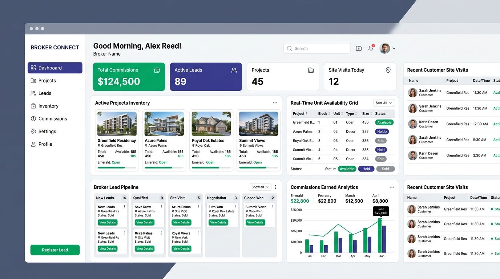Viewport: 500px width, 279px height.
Task: Click Summit Views progress bar
Action: coord(258,167)
